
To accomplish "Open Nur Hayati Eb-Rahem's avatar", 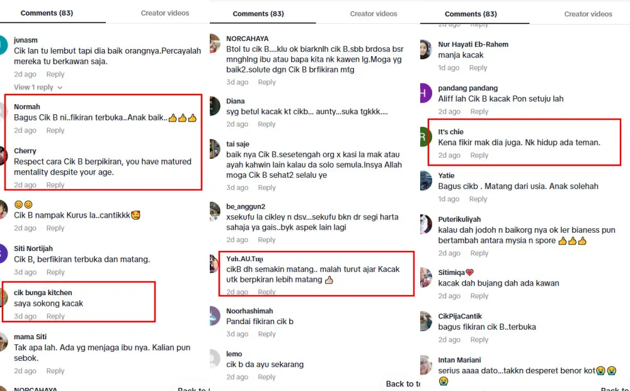I will 426,49.
